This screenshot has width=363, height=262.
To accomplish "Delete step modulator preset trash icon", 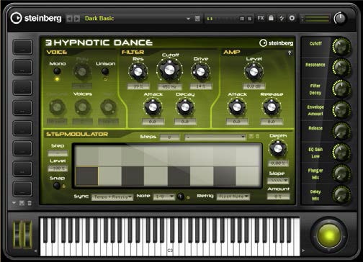I will 258,136.
